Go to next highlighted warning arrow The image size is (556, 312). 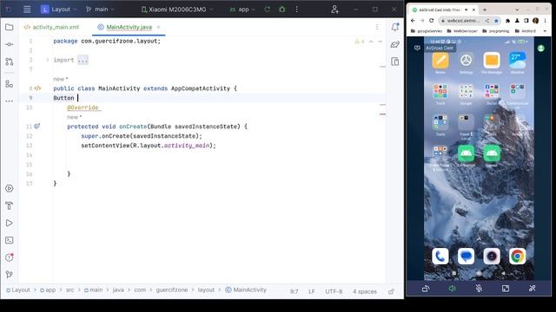tap(381, 42)
